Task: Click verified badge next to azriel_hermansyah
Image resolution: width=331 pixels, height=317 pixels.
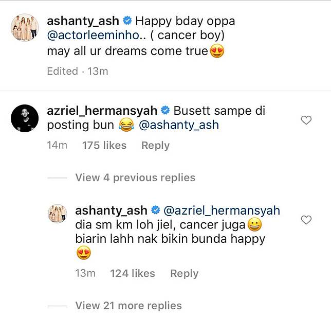Action: pos(165,110)
